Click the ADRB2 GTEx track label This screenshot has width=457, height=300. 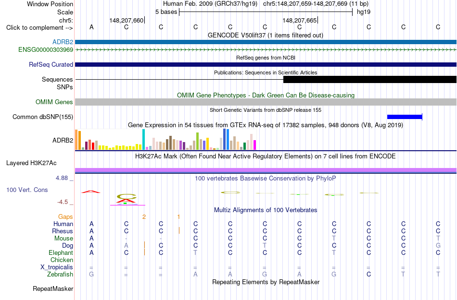pos(63,141)
